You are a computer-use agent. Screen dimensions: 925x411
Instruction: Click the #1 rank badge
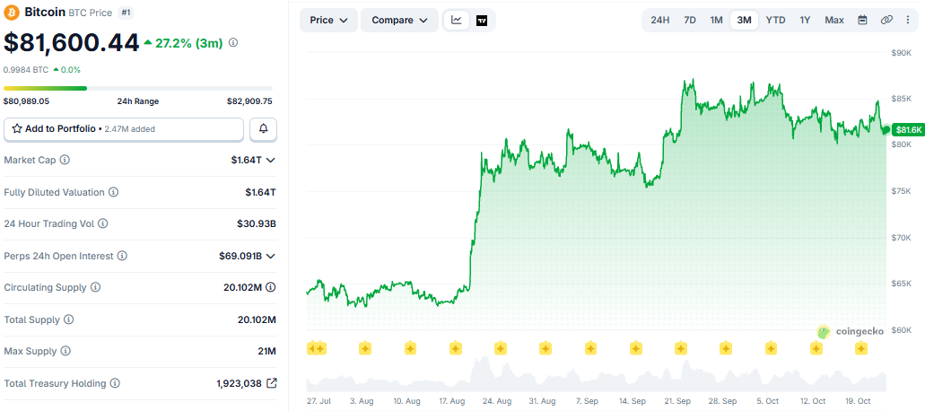coord(125,13)
